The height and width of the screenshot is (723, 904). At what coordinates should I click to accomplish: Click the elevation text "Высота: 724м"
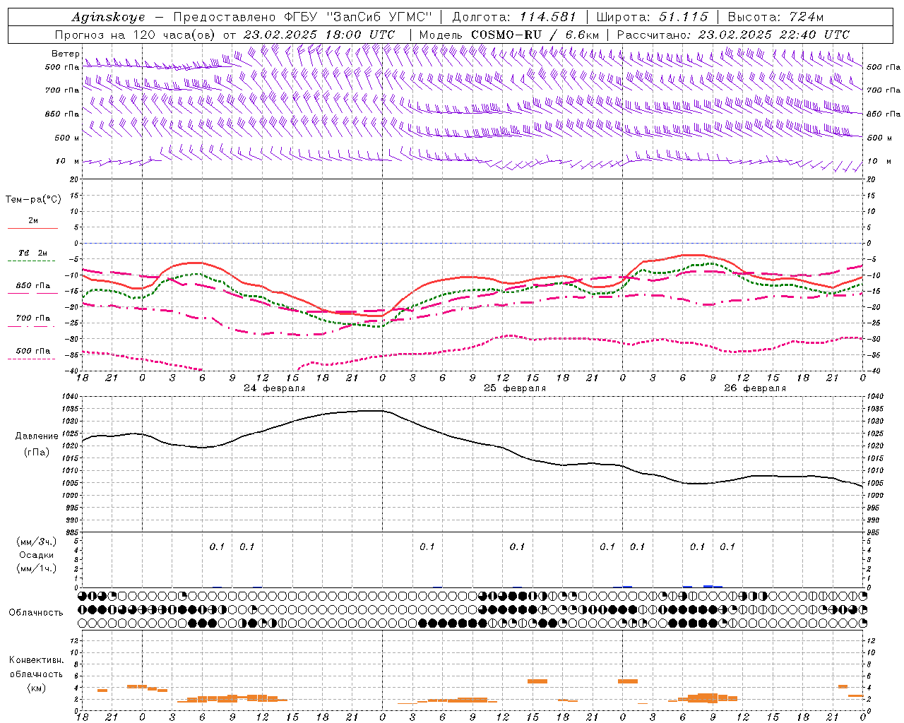point(775,17)
